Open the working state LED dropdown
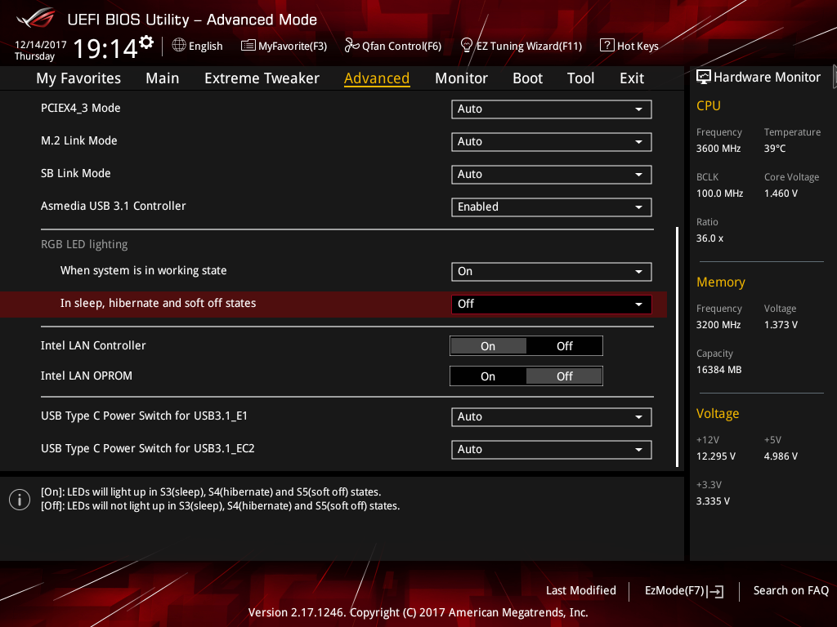Image resolution: width=837 pixels, height=627 pixels. pyautogui.click(x=552, y=271)
